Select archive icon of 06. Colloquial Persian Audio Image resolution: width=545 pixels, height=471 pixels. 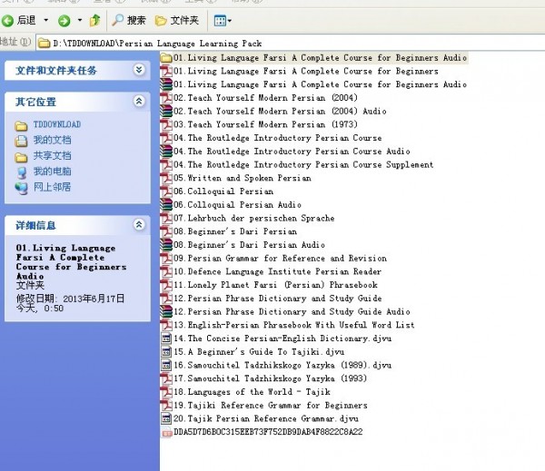click(x=166, y=204)
